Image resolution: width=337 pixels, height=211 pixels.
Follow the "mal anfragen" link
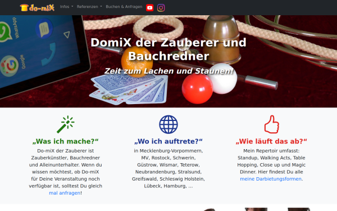point(65,193)
